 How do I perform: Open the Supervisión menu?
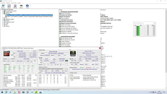[14, 3]
